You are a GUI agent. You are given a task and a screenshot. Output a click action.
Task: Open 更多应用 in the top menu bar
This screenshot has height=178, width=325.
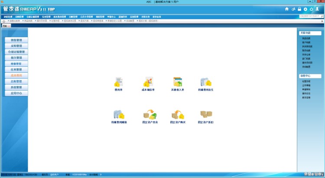coord(157,16)
